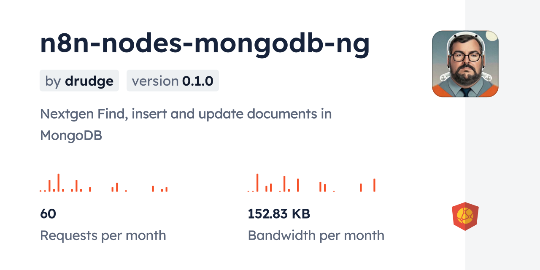Click the word "drudge" in the author badge
The width and height of the screenshot is (540, 270).
[89, 81]
